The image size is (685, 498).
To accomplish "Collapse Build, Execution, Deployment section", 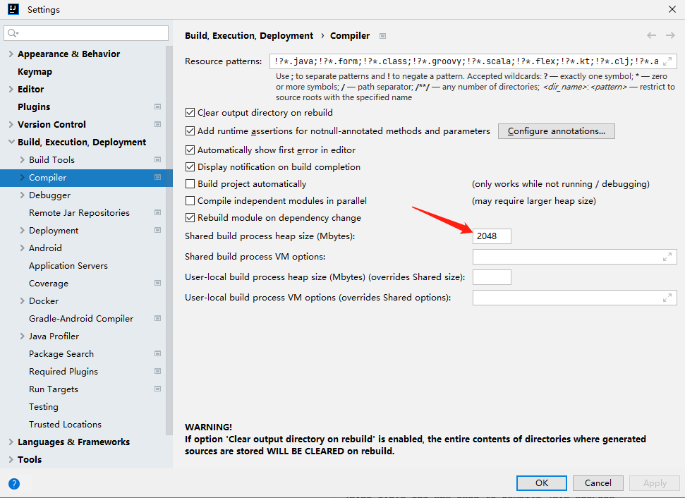I will coord(11,142).
